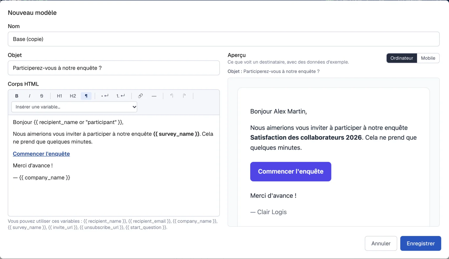This screenshot has height=259, width=449.
Task: Insert a numbered list
Action: (121, 96)
